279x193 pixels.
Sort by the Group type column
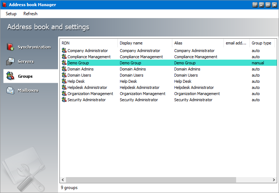262,43
